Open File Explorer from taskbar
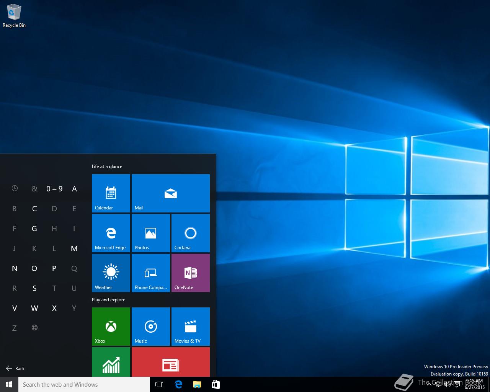The image size is (490, 392). (197, 384)
